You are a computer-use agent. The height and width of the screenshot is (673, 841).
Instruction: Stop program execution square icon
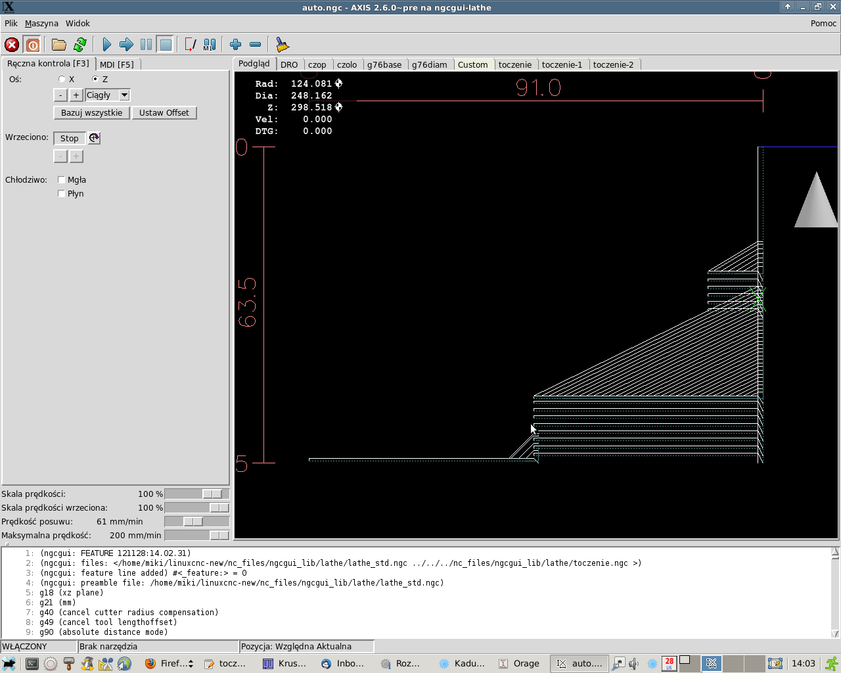pyautogui.click(x=166, y=45)
